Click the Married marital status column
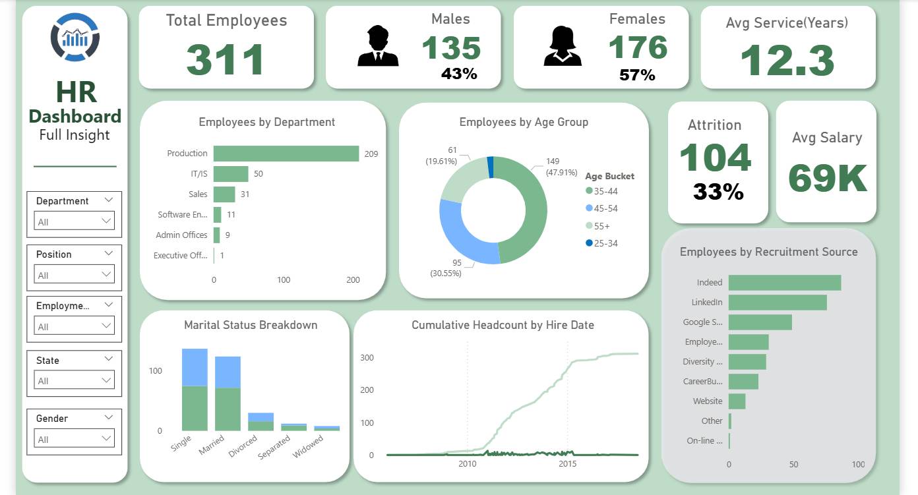Image resolution: width=918 pixels, height=495 pixels. tap(228, 393)
